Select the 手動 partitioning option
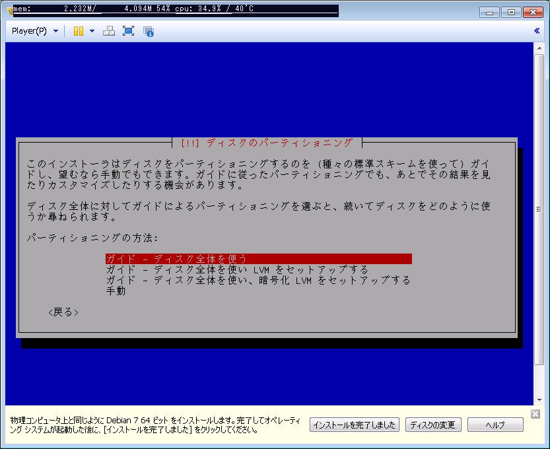The height and width of the screenshot is (449, 550). coord(116,291)
